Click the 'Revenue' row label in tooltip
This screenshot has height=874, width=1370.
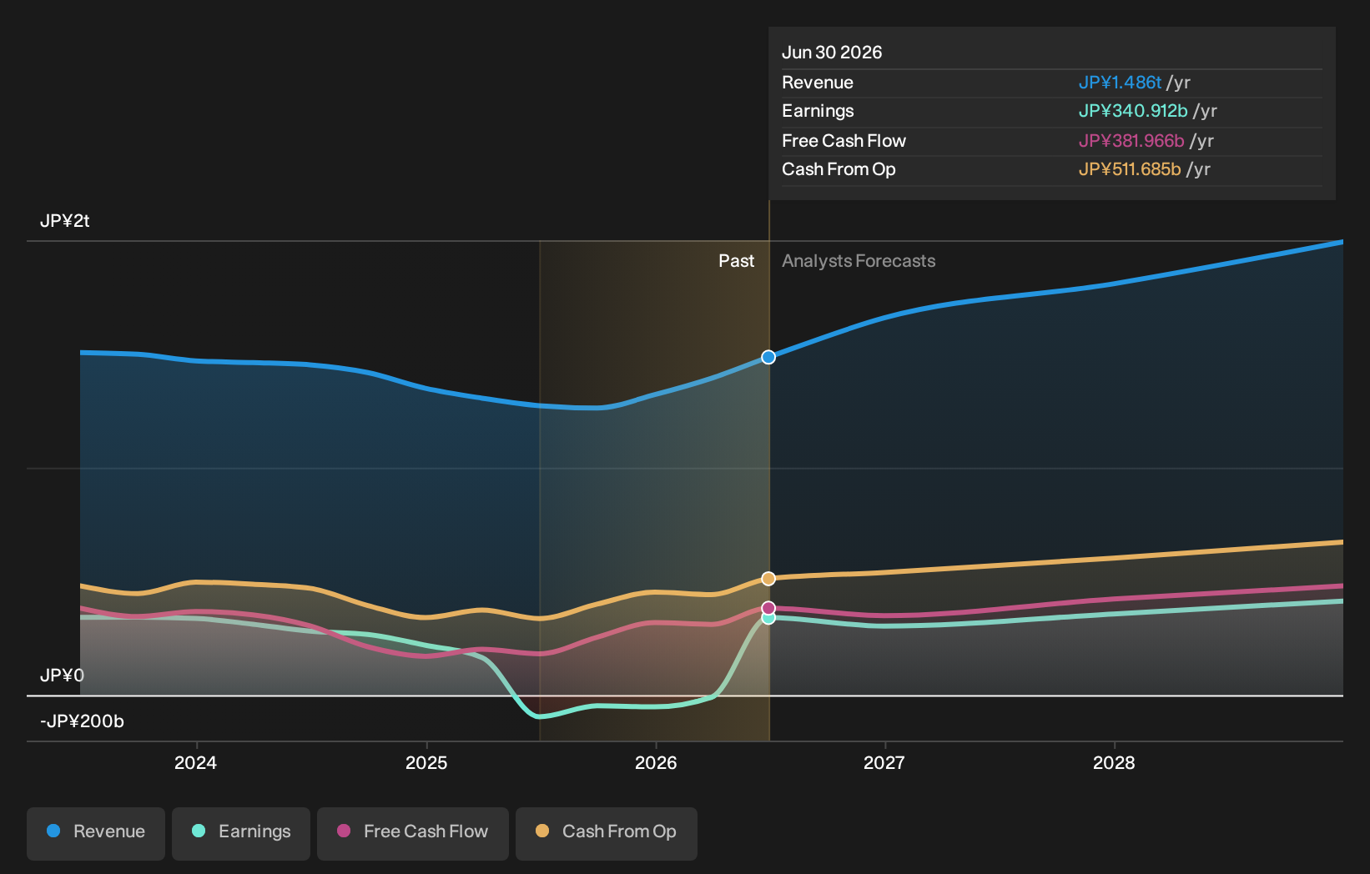818,83
